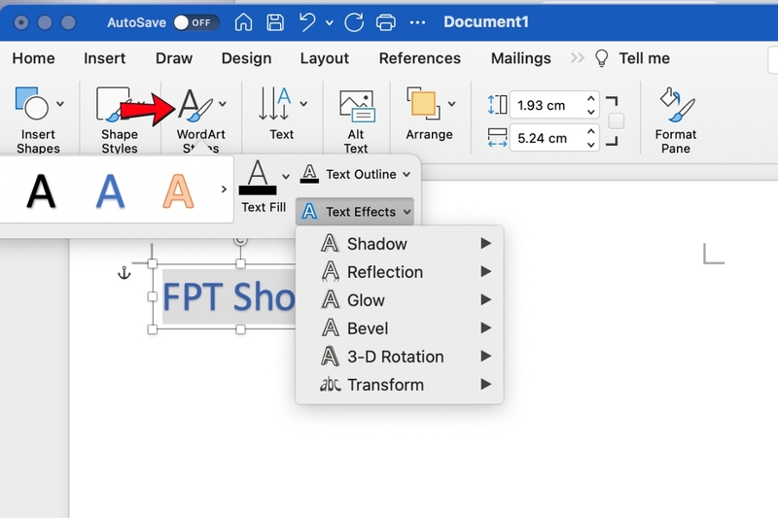Click the Insert Shapes icon
The image size is (778, 518).
click(x=32, y=104)
